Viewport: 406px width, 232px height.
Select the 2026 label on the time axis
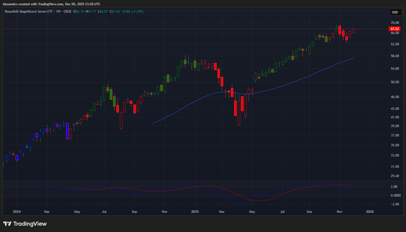tap(370, 212)
